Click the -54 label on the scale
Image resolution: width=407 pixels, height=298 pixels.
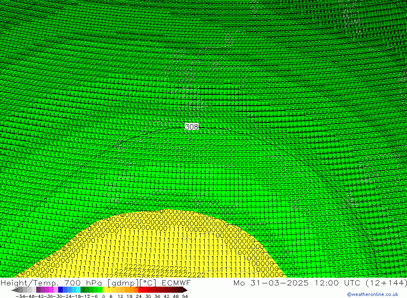click(20, 296)
